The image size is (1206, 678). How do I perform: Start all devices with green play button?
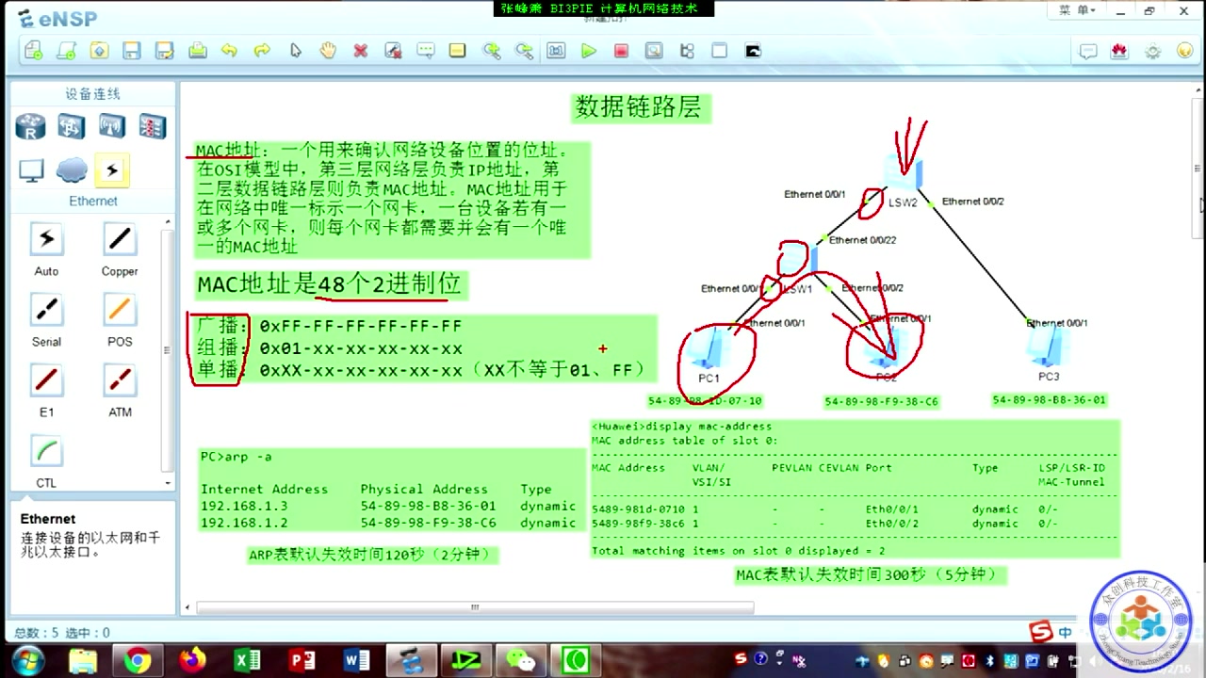coord(589,51)
